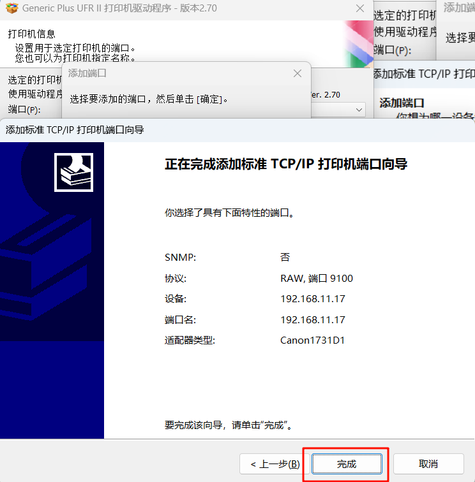Click the installer box icon in title bar
The width and height of the screenshot is (475, 482).
[12, 8]
